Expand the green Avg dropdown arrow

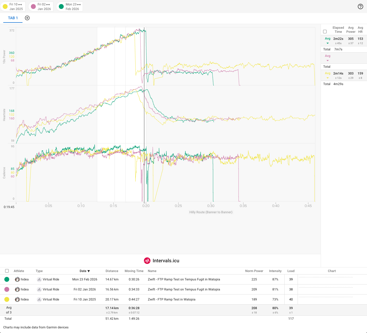(328, 43)
